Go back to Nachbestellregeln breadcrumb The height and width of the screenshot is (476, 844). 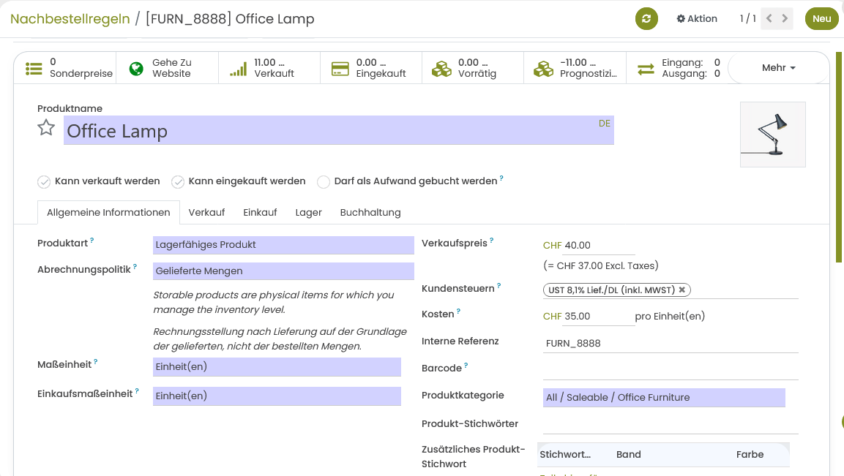70,19
